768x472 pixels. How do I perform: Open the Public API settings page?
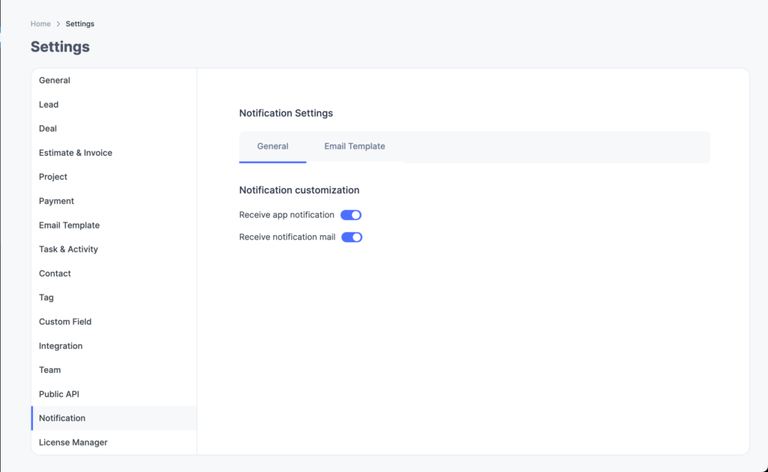click(58, 393)
